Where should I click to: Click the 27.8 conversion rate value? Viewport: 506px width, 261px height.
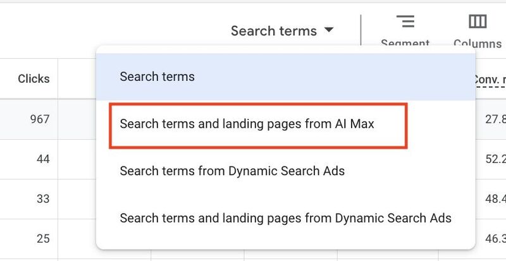point(495,119)
